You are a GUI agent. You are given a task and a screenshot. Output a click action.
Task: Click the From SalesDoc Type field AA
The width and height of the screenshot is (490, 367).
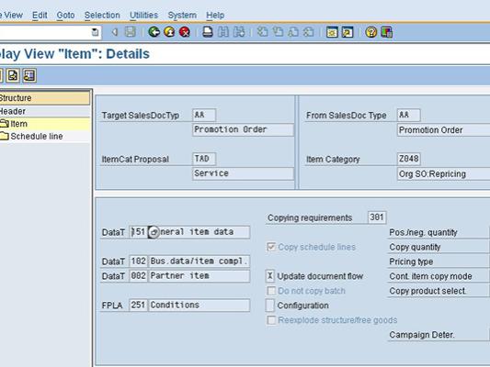click(409, 115)
